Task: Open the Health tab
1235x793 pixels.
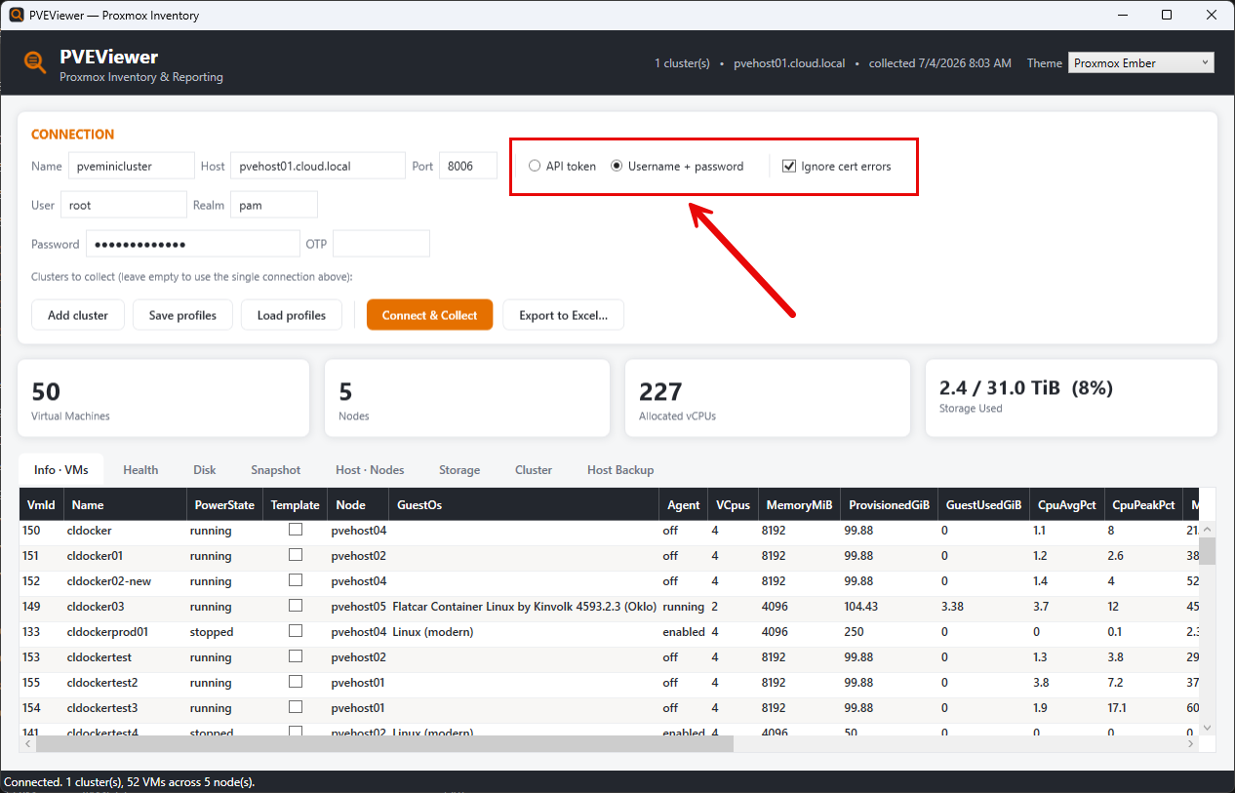Action: [x=140, y=470]
